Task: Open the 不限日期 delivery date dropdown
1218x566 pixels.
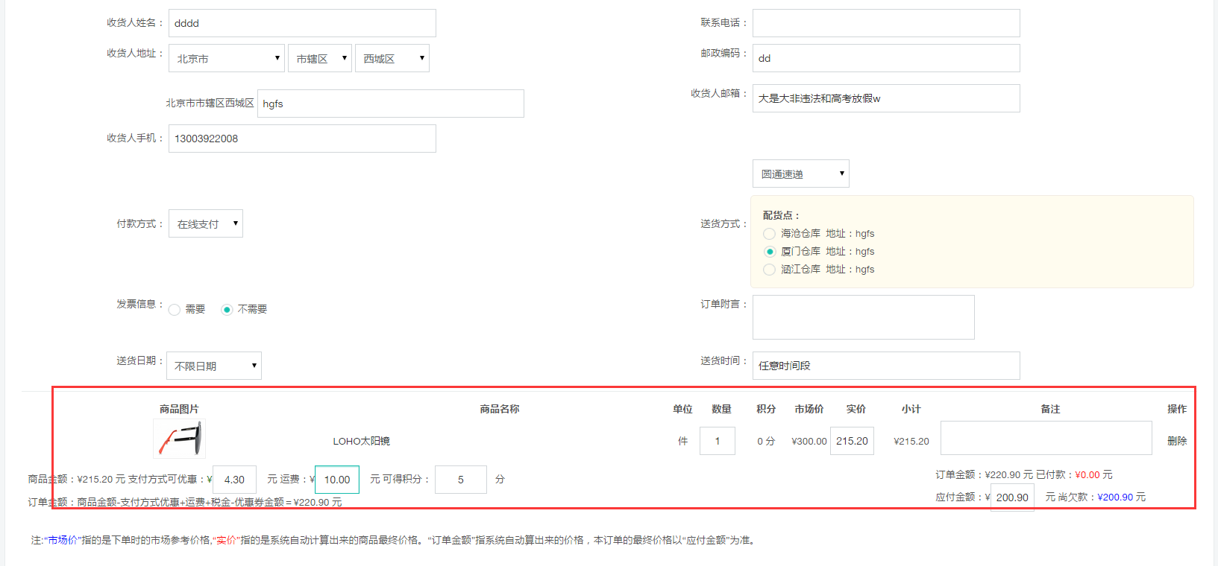Action: click(x=214, y=366)
